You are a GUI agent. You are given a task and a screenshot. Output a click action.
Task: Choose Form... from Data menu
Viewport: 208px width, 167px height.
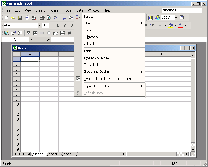coord(109,30)
